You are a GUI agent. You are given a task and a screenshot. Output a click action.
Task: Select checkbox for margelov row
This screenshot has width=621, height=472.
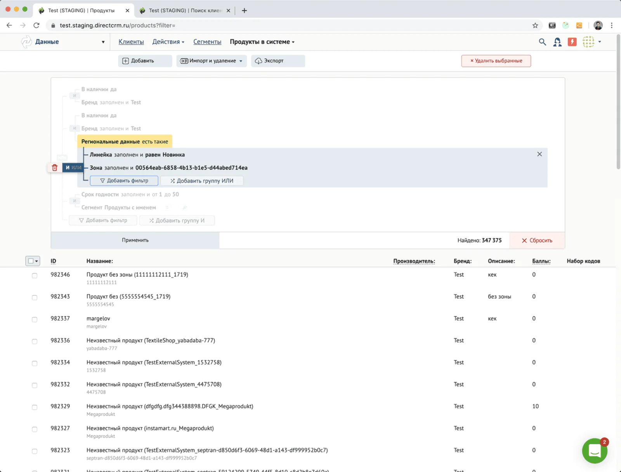pyautogui.click(x=35, y=319)
